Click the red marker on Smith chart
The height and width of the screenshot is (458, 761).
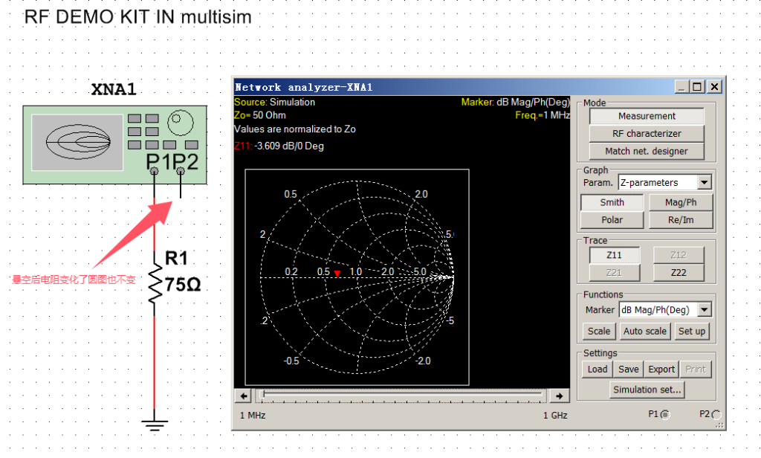click(x=337, y=274)
